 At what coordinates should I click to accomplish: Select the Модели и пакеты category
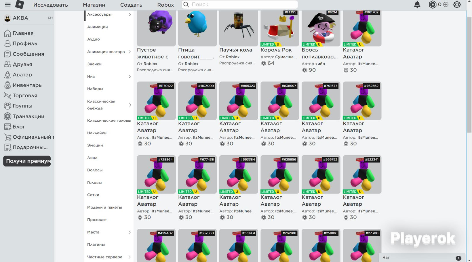pos(104,207)
